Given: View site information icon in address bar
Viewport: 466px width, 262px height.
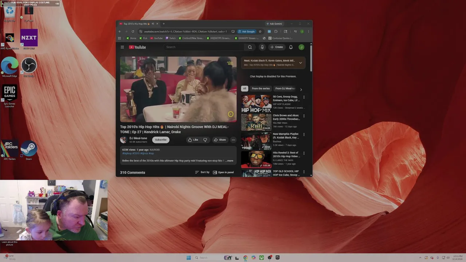Looking at the screenshot, I should coord(141,31).
